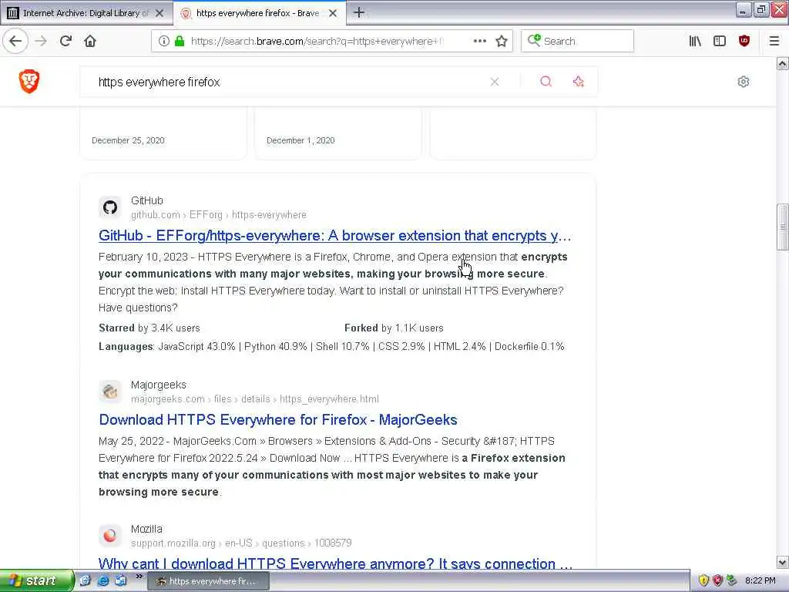Viewport: 789px width, 592px height.
Task: Open Download HTTPS Everywhere MajorGeeks link
Action: [277, 420]
